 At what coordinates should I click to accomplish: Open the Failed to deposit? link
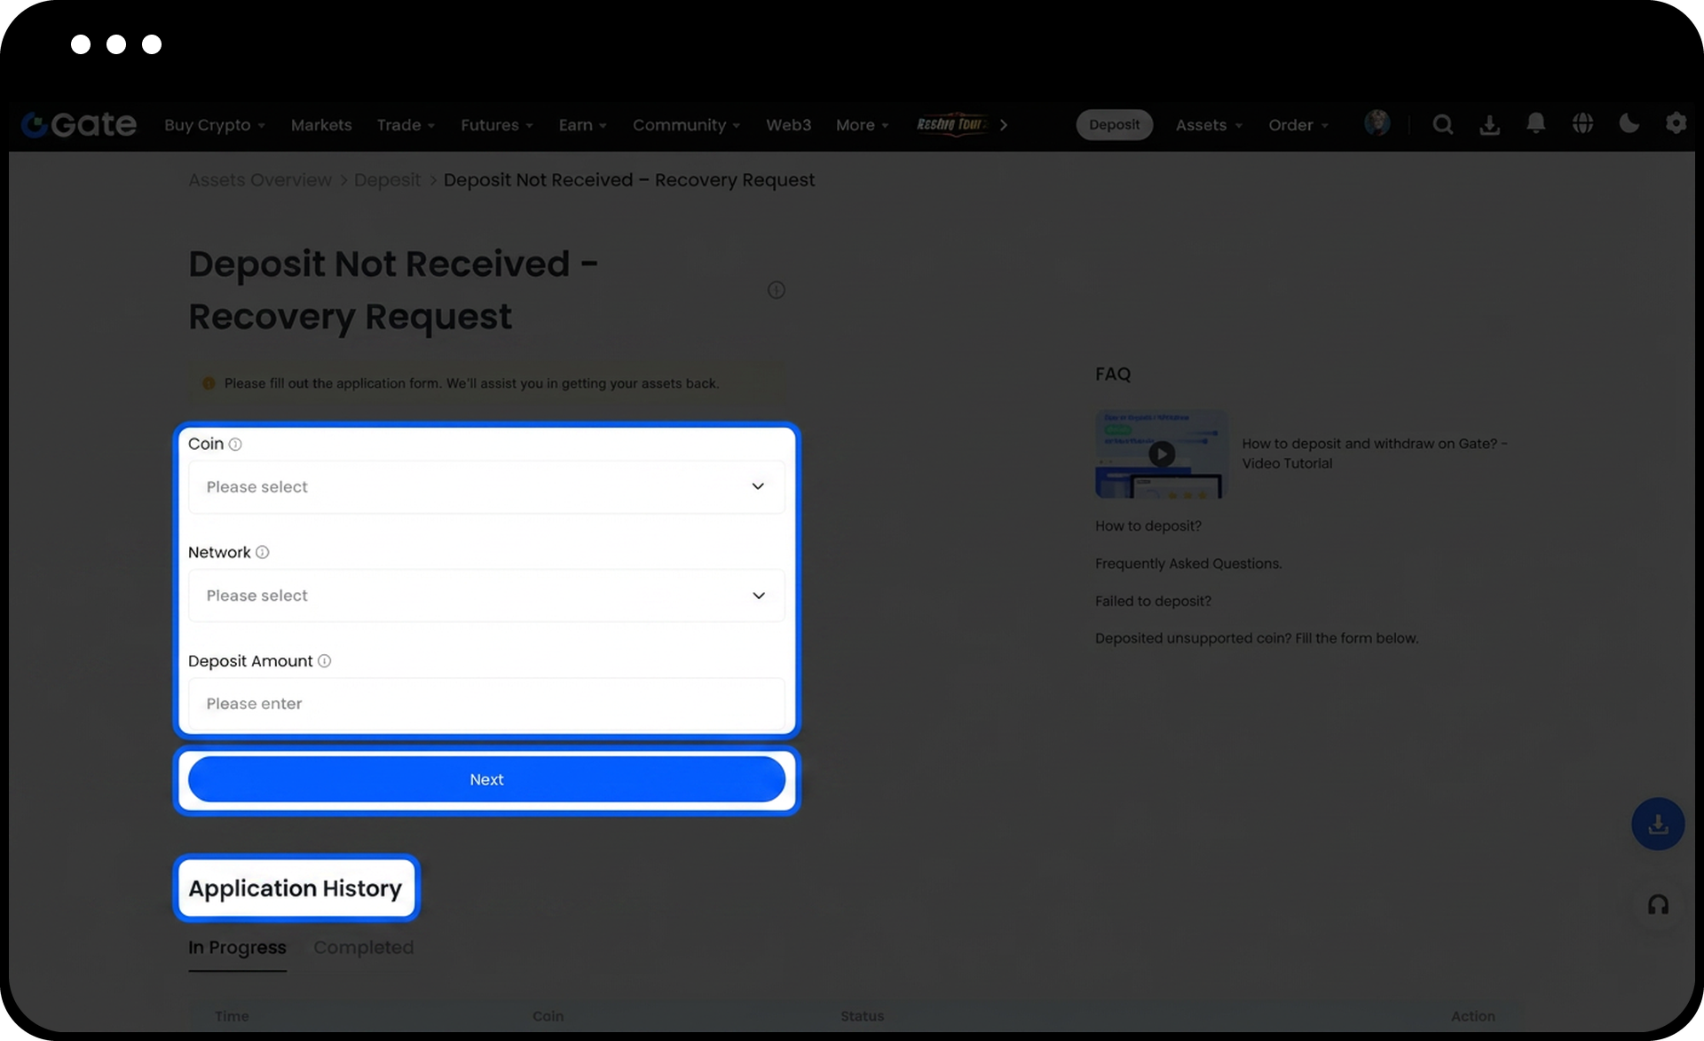(1153, 601)
